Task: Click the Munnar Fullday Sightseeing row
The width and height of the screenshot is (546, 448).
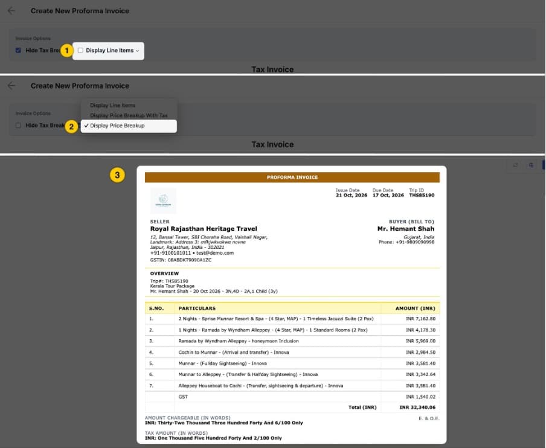Action: pyautogui.click(x=292, y=363)
